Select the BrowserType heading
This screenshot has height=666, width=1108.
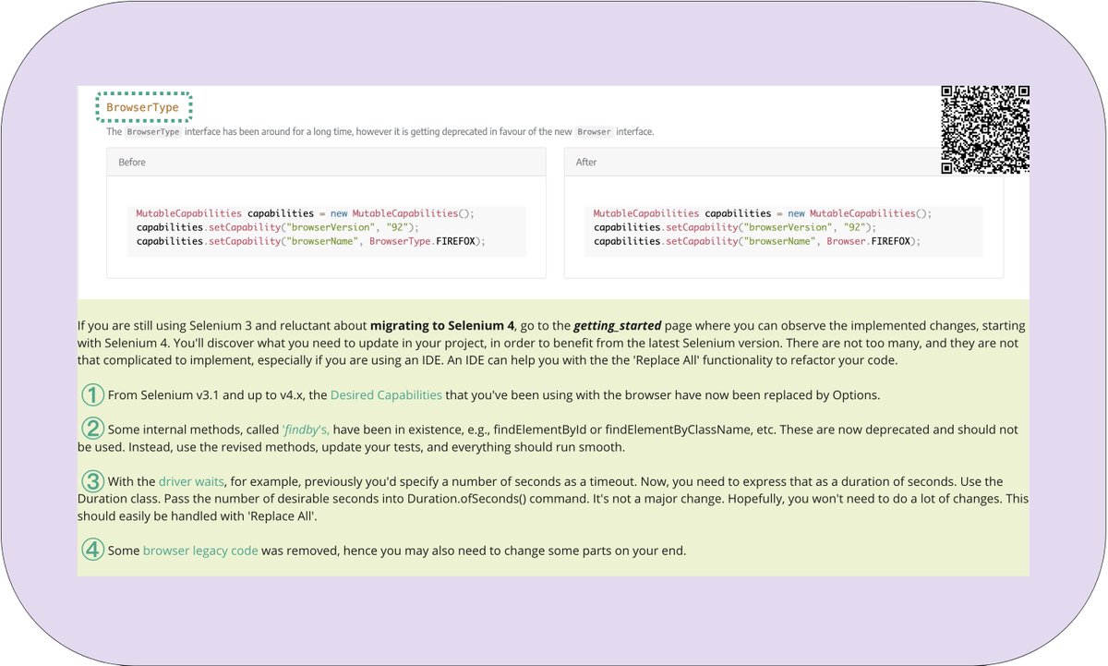(x=142, y=107)
